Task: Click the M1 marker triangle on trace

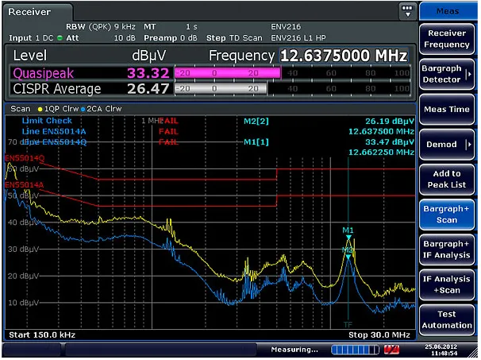Action: (348, 237)
